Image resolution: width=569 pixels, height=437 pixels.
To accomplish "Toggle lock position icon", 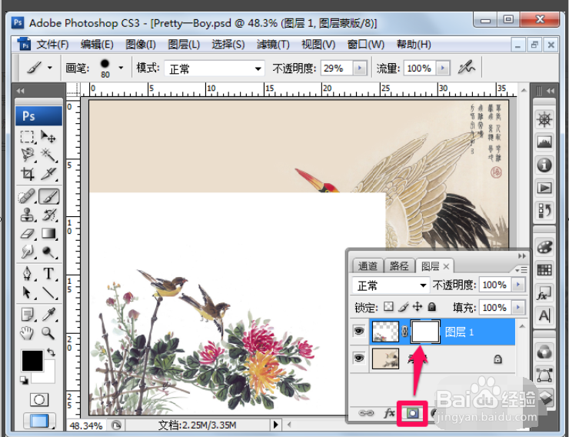I will pyautogui.click(x=418, y=307).
